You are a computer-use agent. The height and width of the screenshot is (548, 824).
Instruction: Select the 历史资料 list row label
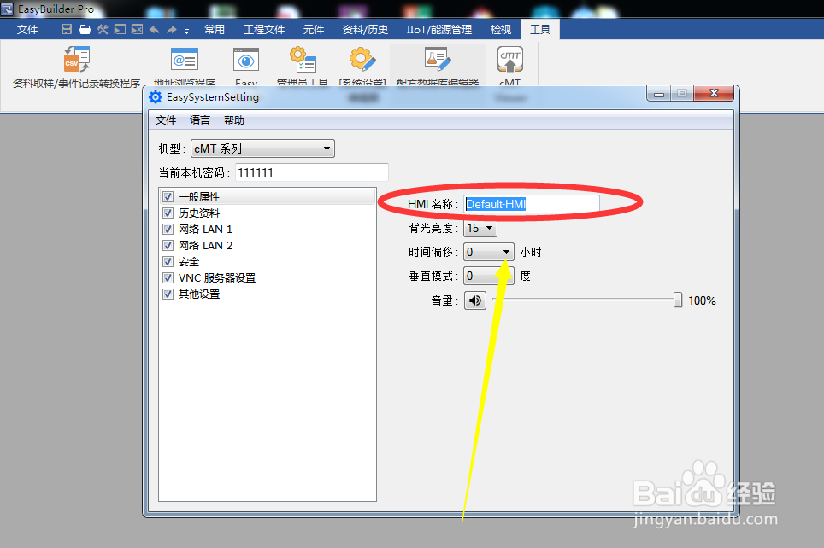(x=199, y=213)
